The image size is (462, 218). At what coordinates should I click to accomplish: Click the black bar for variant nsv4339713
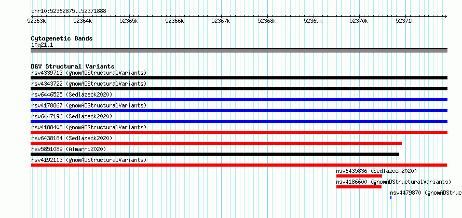[239, 78]
